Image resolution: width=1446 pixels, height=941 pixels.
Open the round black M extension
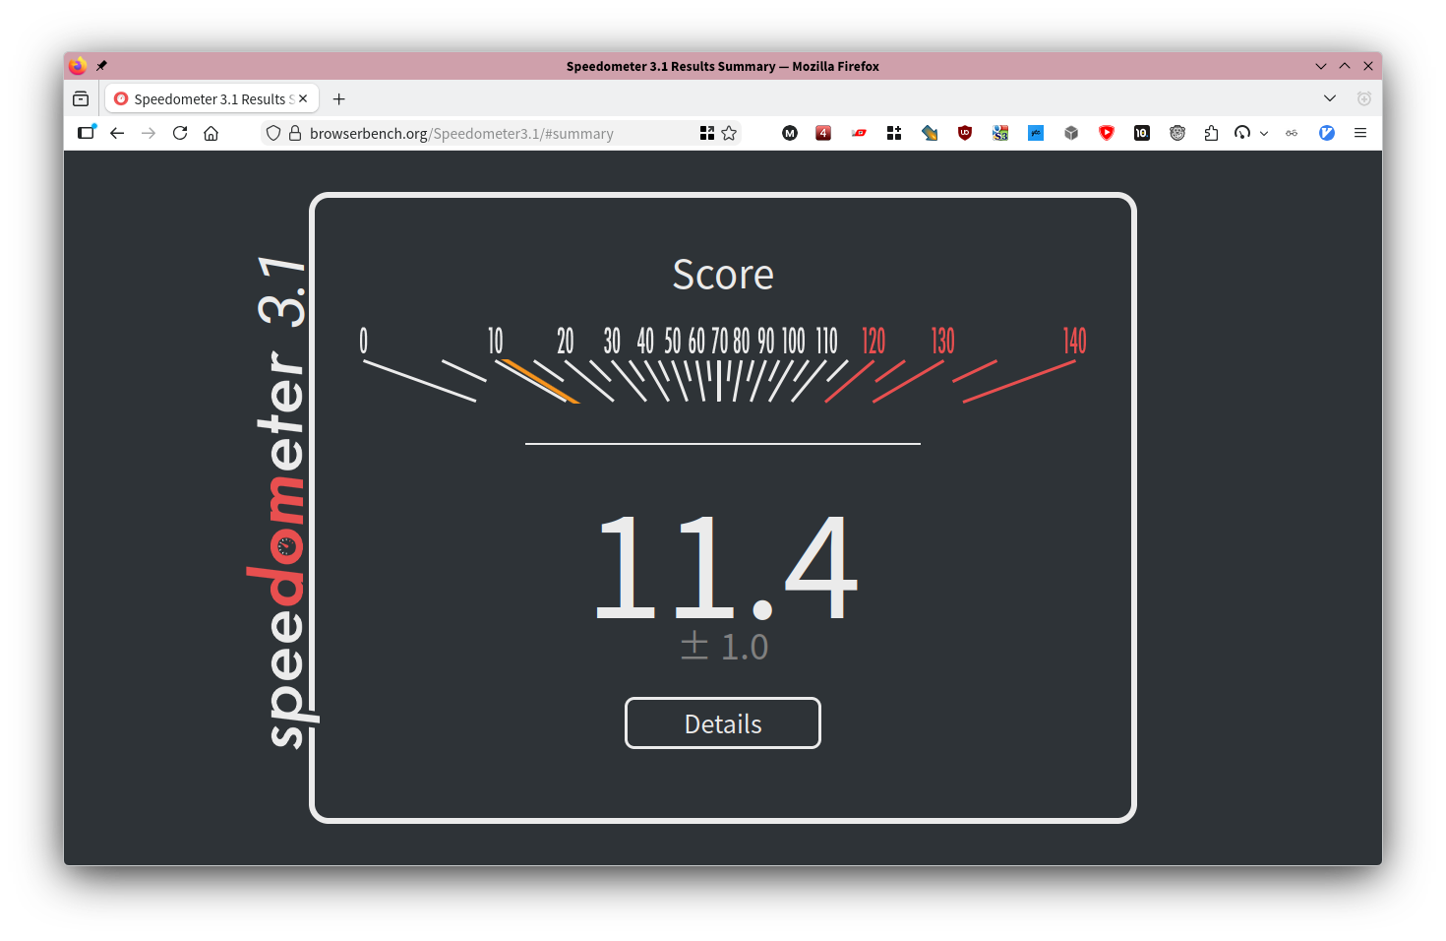(790, 133)
